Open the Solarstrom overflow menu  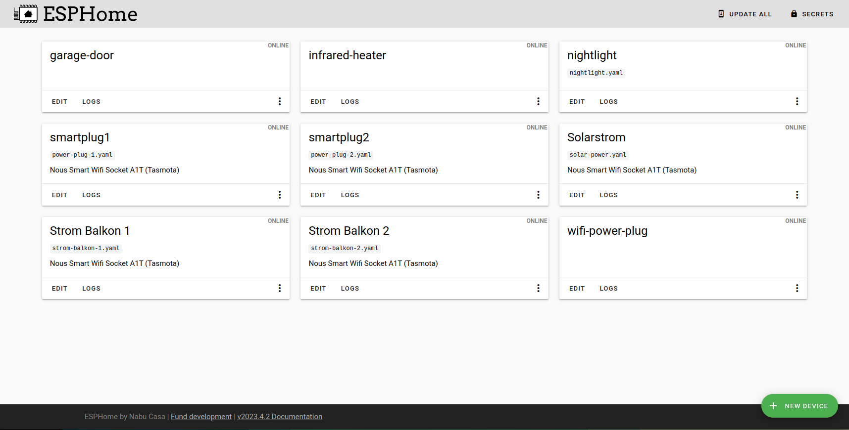pos(797,195)
